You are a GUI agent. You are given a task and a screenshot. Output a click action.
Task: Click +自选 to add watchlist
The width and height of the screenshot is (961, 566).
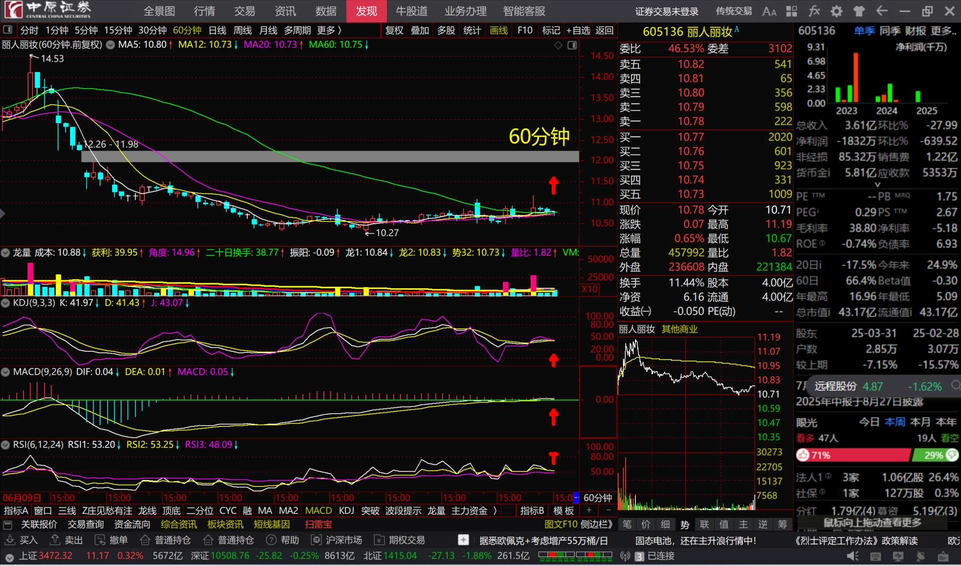pyautogui.click(x=578, y=31)
